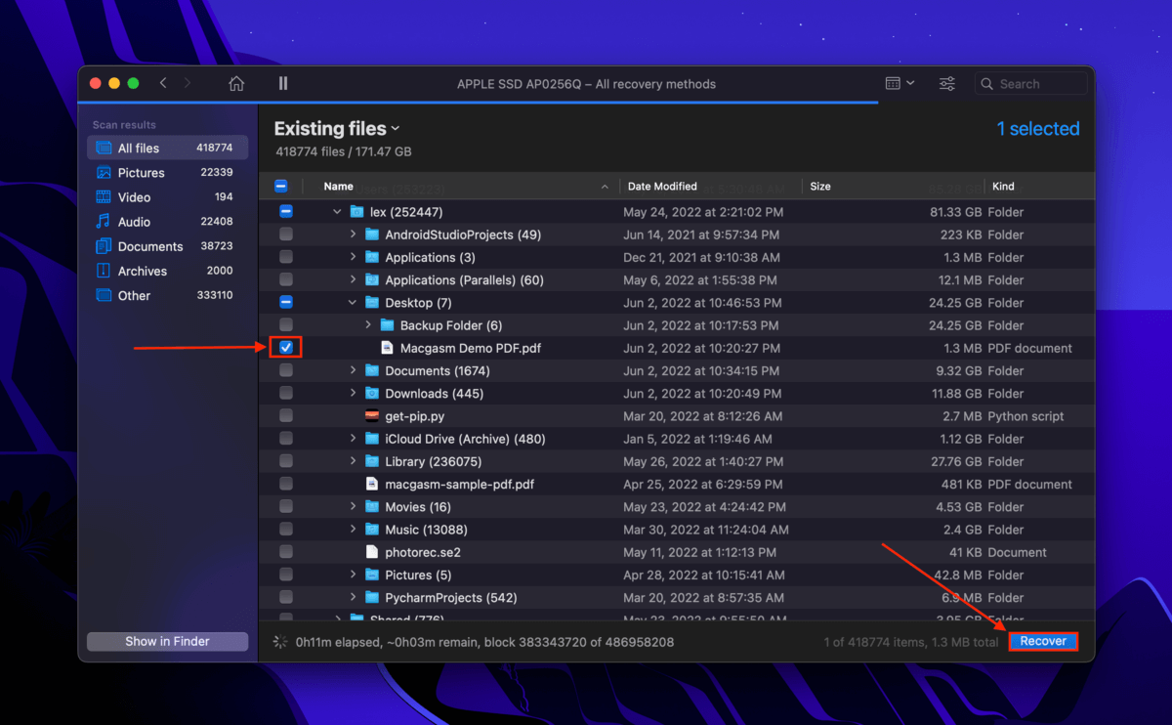Click the Other sidebar icon

(x=104, y=295)
